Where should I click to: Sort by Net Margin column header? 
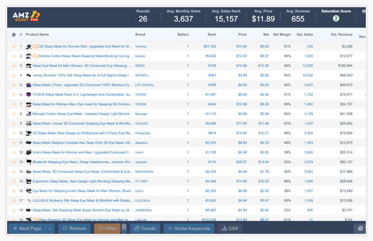point(282,34)
